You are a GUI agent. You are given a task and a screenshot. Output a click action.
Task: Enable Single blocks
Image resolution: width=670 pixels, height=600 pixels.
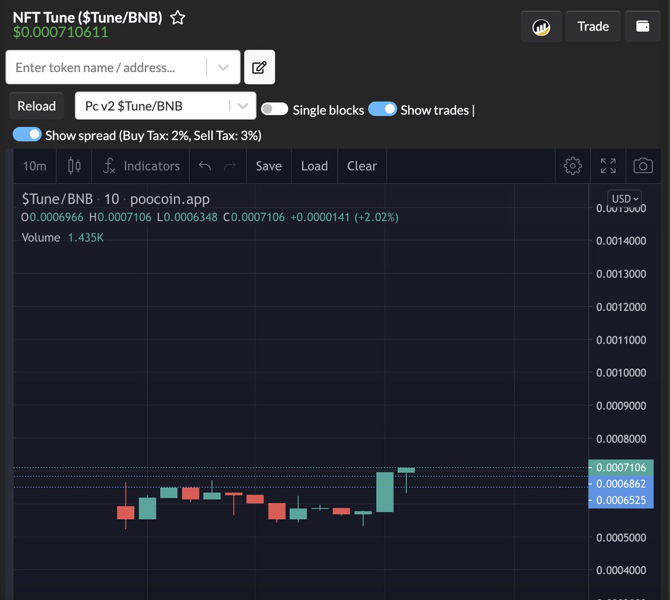pyautogui.click(x=274, y=109)
